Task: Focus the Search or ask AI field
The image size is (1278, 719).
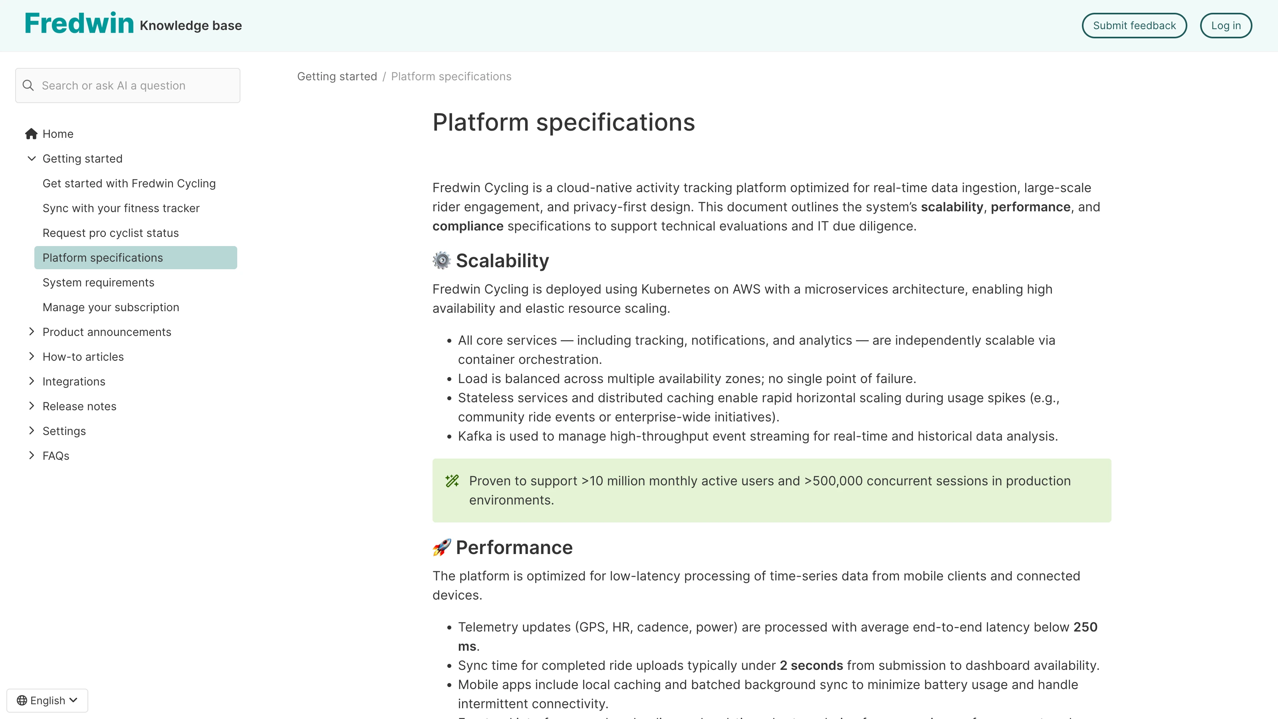Action: click(134, 85)
